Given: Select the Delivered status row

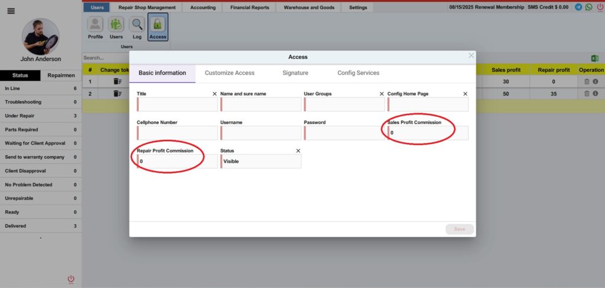Looking at the screenshot, I should click(41, 226).
